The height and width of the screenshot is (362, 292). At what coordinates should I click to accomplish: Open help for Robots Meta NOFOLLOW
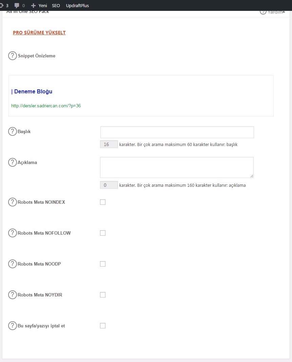tap(13, 233)
